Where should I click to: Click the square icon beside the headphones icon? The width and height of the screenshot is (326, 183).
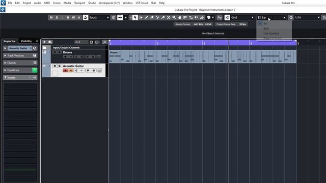pyautogui.click(x=97, y=42)
